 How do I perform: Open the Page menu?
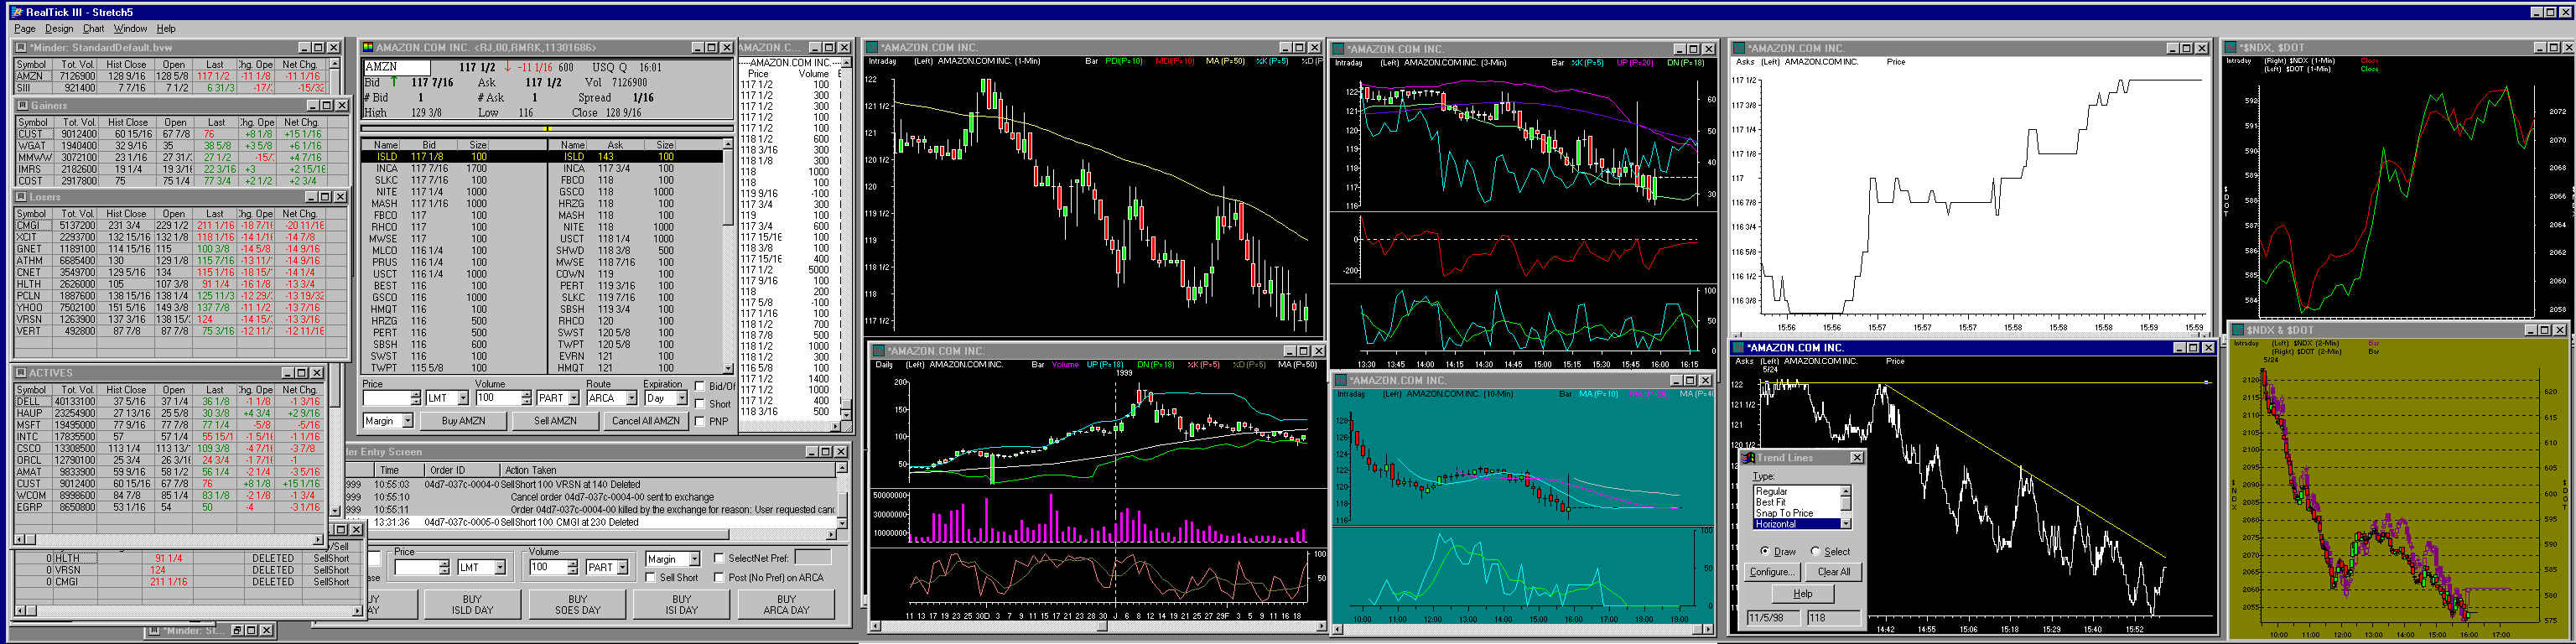coord(25,29)
